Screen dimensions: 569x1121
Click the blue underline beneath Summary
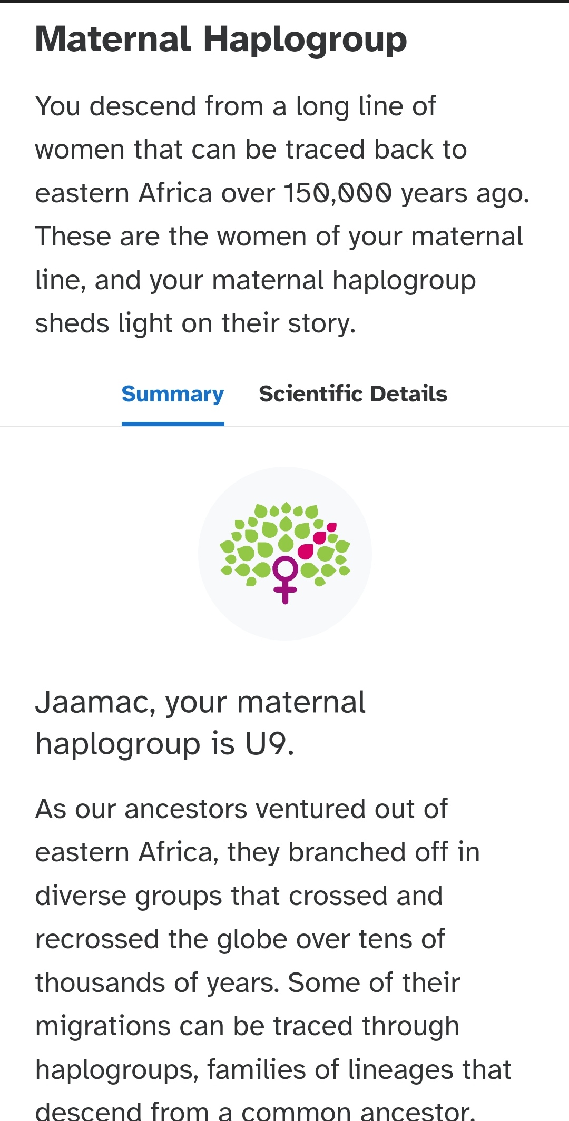pos(173,424)
